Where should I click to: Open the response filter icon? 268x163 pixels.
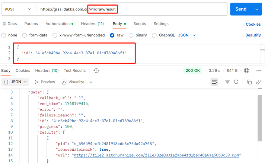tap(227, 82)
